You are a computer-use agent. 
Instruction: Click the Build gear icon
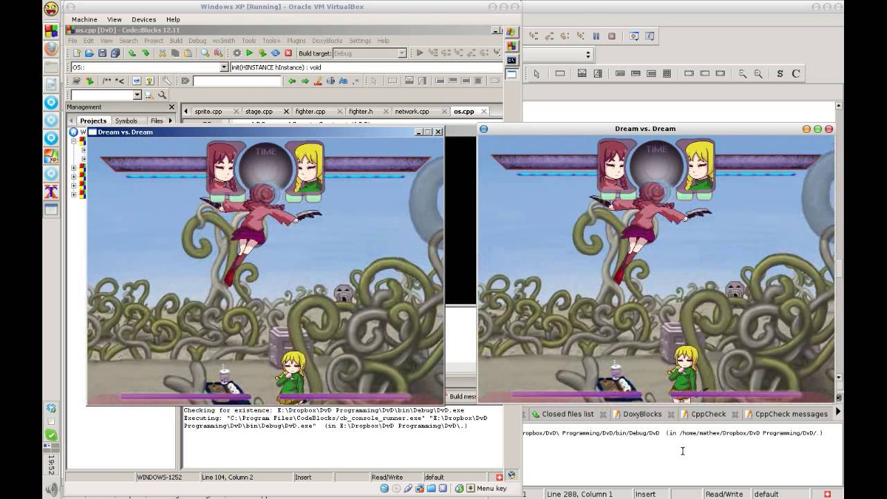[x=237, y=53]
